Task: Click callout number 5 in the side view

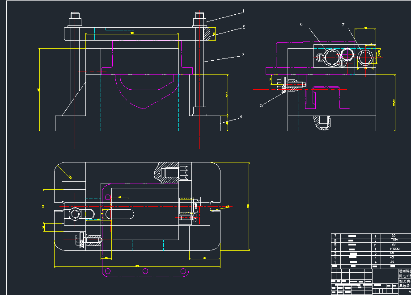Action: pyautogui.click(x=261, y=105)
